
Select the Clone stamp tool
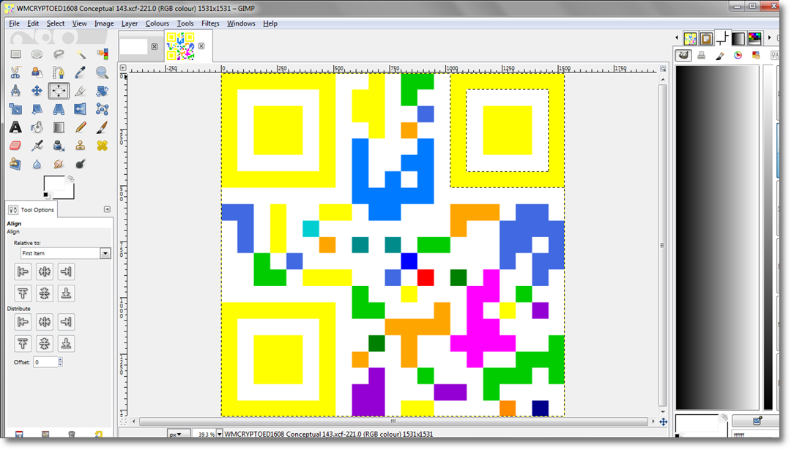pyautogui.click(x=81, y=146)
